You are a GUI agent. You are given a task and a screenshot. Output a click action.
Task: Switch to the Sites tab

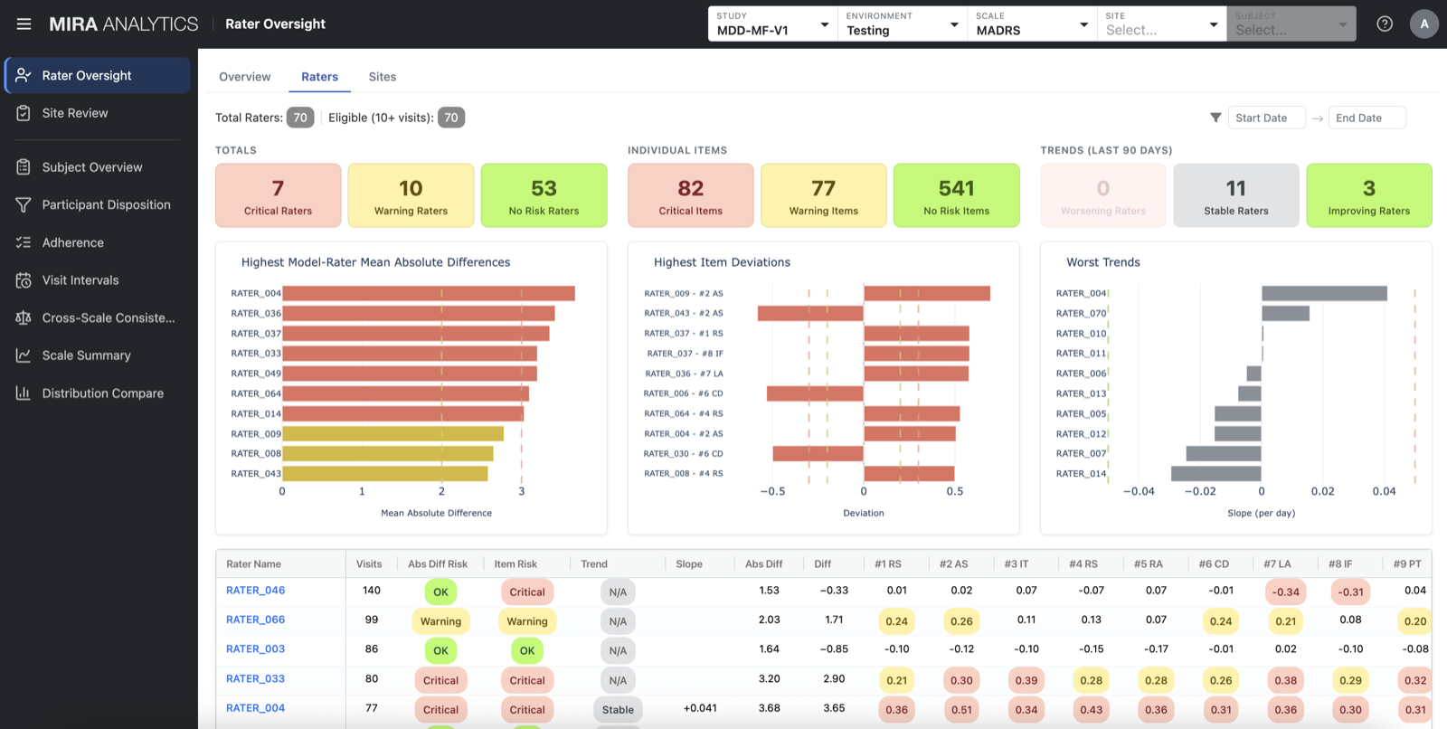[383, 77]
